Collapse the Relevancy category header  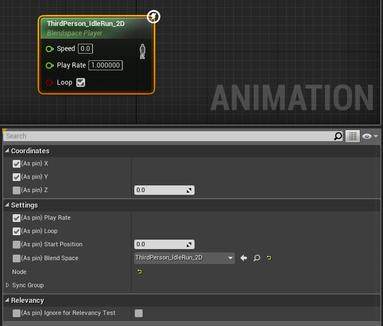pos(7,301)
